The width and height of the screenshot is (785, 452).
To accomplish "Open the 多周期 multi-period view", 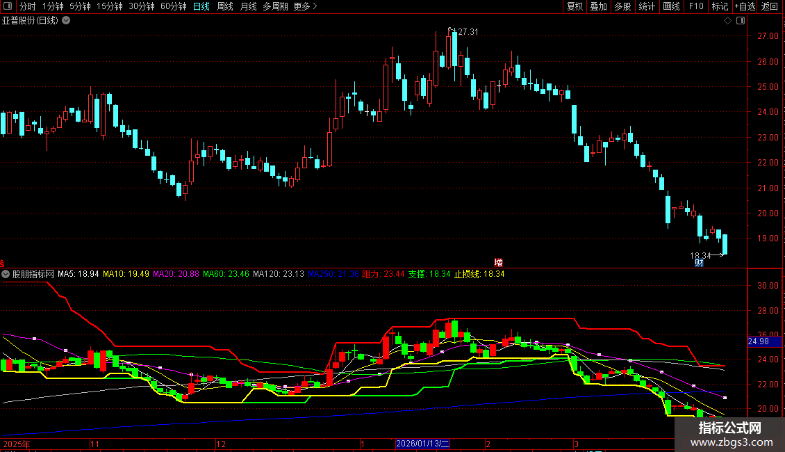I will point(275,6).
